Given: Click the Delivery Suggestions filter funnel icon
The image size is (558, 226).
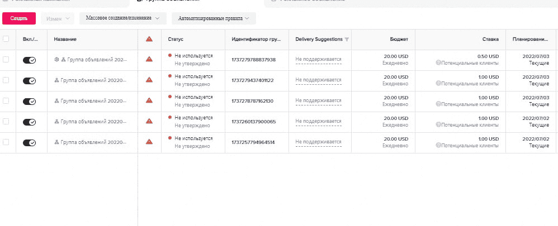Looking at the screenshot, I should tap(347, 39).
